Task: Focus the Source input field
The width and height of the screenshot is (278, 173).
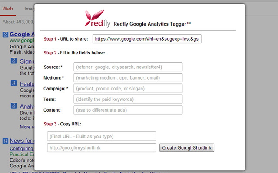Action: pyautogui.click(x=128, y=67)
